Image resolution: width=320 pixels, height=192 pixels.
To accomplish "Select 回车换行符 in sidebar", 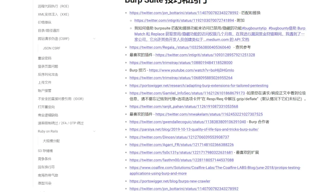I will (x=46, y=167).
